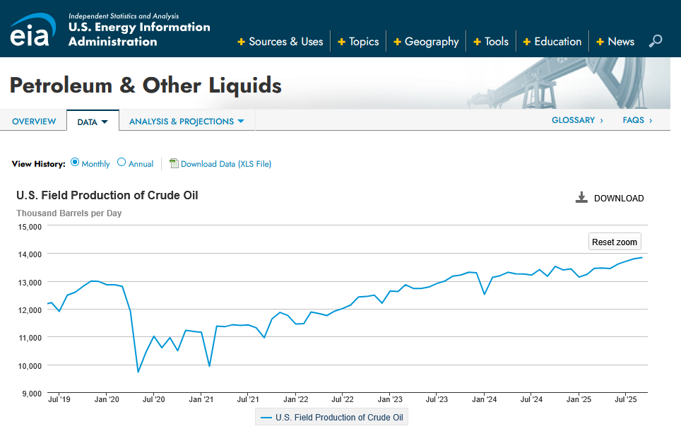Screen dimensions: 681x436
Task: Click the Jan '23 x-axis label
Action: coord(390,399)
